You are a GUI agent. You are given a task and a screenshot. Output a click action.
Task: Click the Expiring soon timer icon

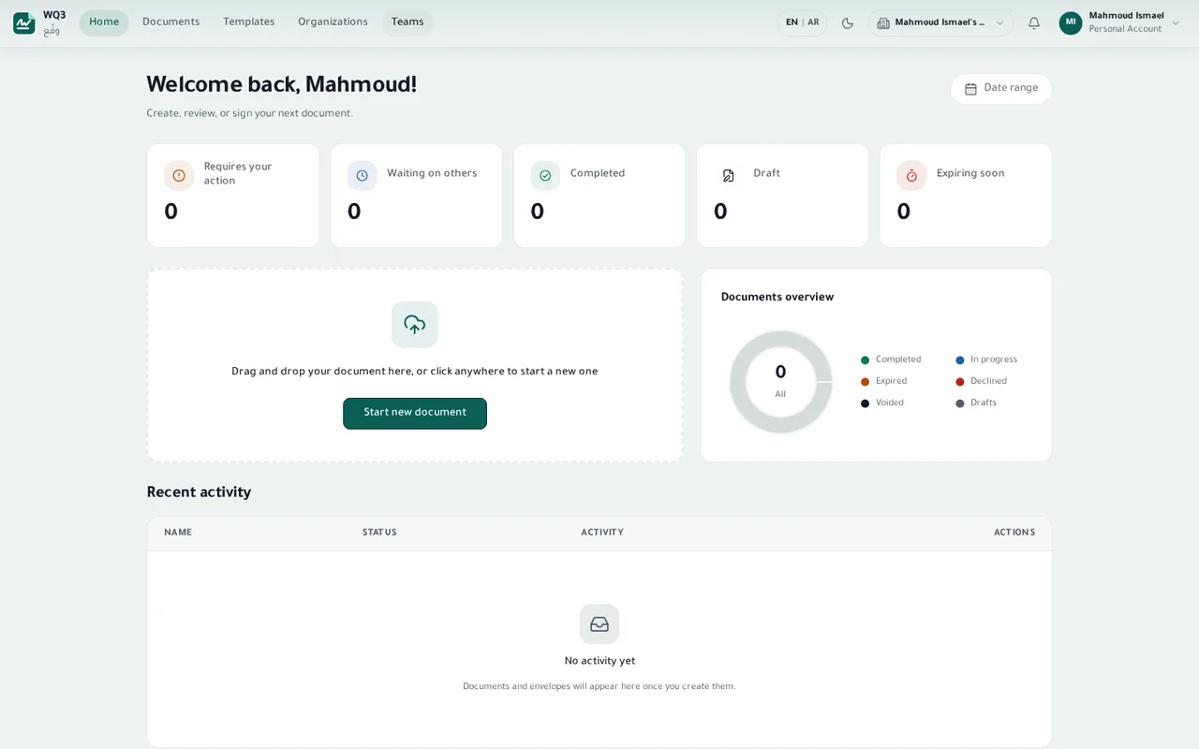(x=911, y=175)
